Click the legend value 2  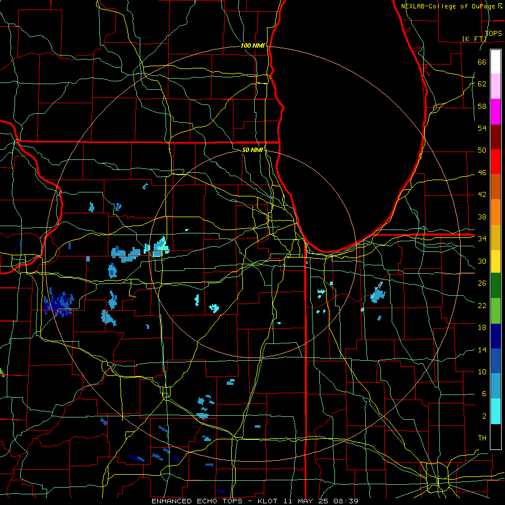(484, 416)
